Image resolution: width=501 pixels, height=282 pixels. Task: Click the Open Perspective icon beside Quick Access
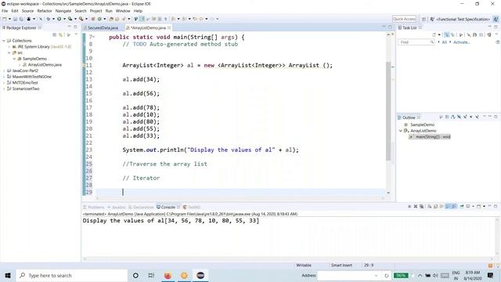pyautogui.click(x=424, y=19)
